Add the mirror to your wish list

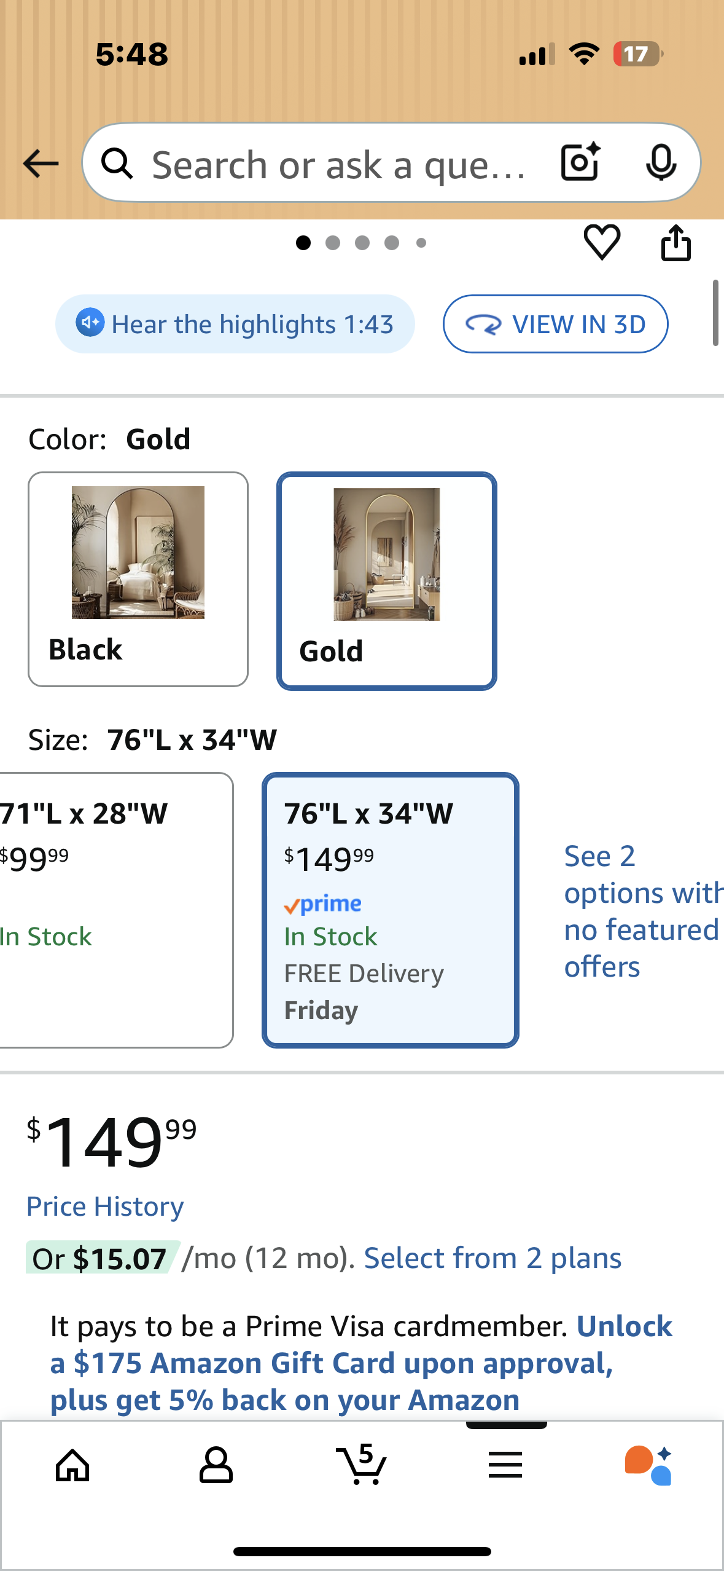click(x=602, y=241)
